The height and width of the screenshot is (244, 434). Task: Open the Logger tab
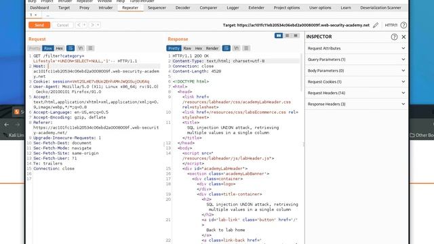click(233, 7)
